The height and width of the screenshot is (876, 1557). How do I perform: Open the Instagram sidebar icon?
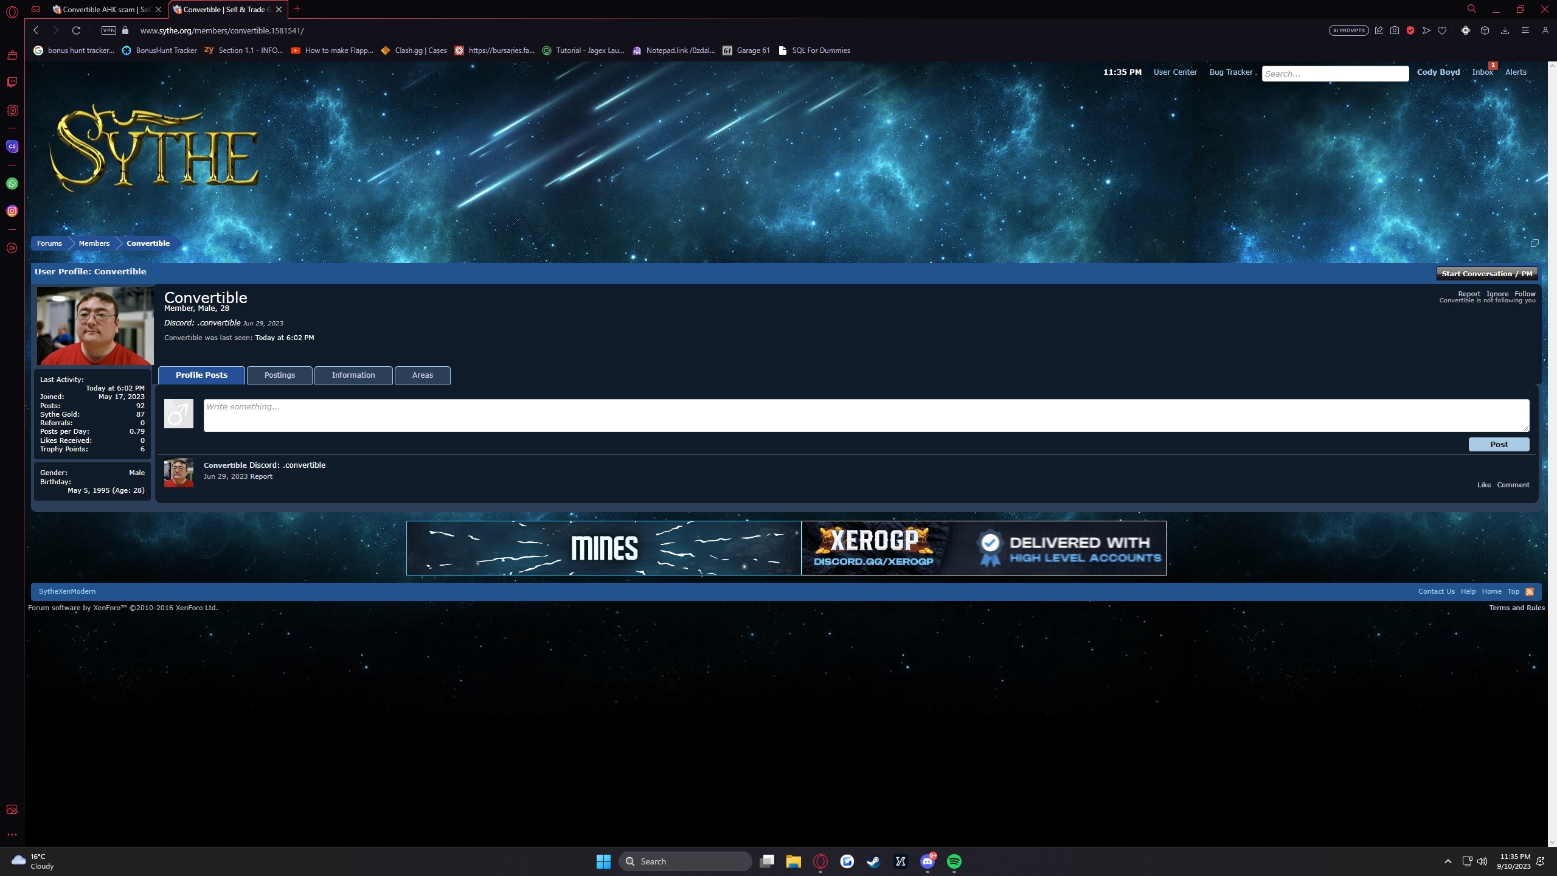pyautogui.click(x=12, y=211)
